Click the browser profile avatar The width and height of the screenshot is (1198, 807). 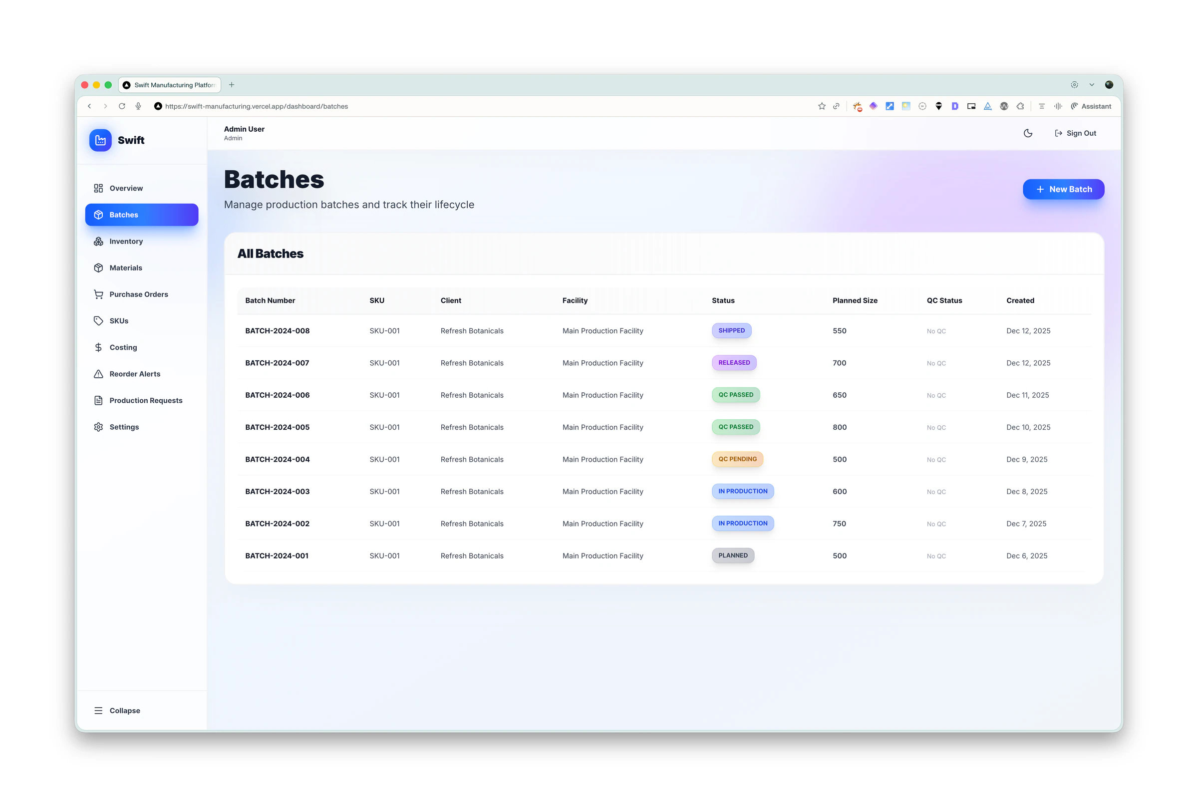tap(1109, 85)
